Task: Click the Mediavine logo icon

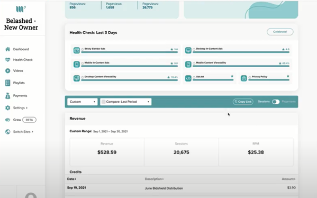Action: click(x=21, y=9)
